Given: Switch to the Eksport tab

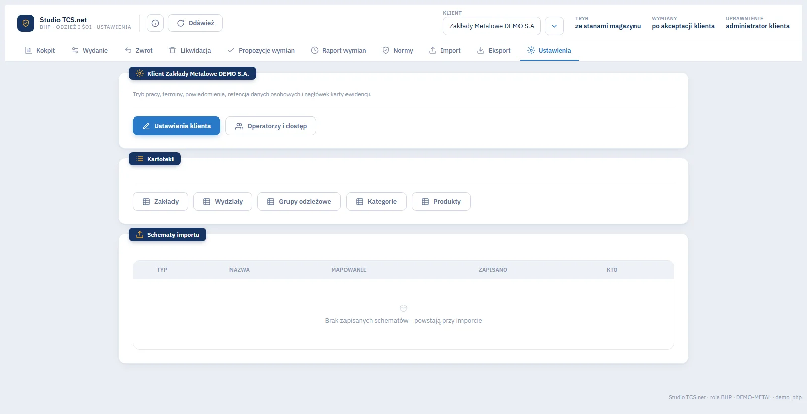Looking at the screenshot, I should pyautogui.click(x=494, y=51).
